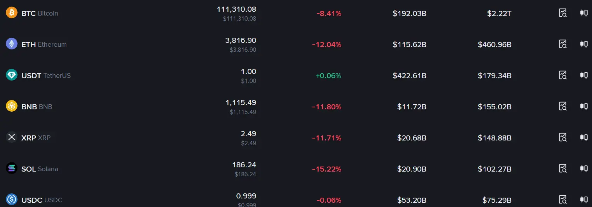Click trade candlestick icon for Ethereum
Screen dimensions: 592x207
coord(583,44)
